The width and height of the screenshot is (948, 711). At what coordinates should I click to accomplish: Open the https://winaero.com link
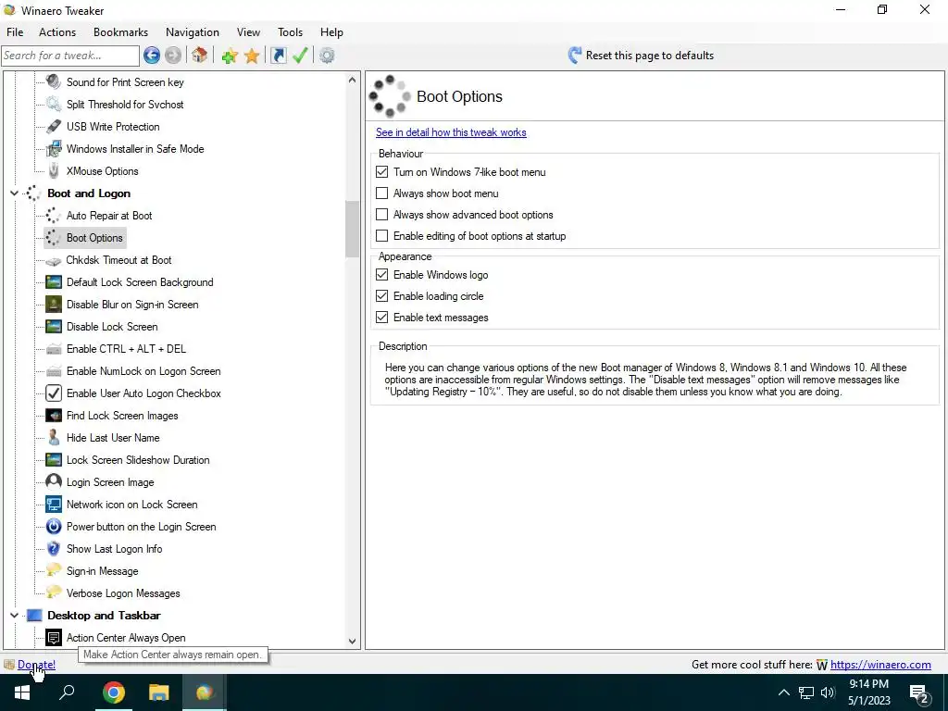tap(880, 665)
